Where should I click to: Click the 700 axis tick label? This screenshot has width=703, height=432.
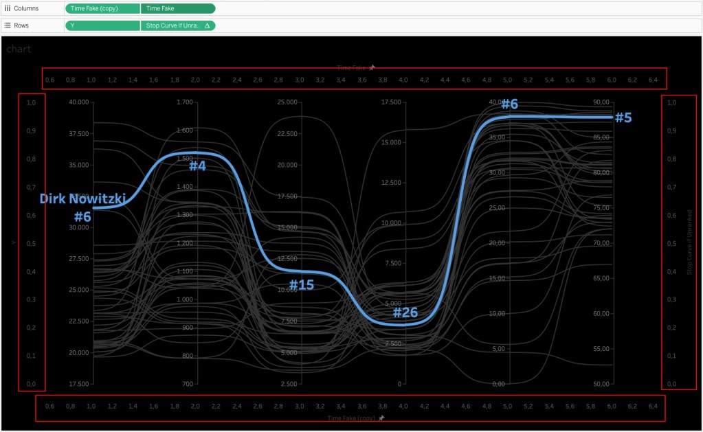coord(188,384)
